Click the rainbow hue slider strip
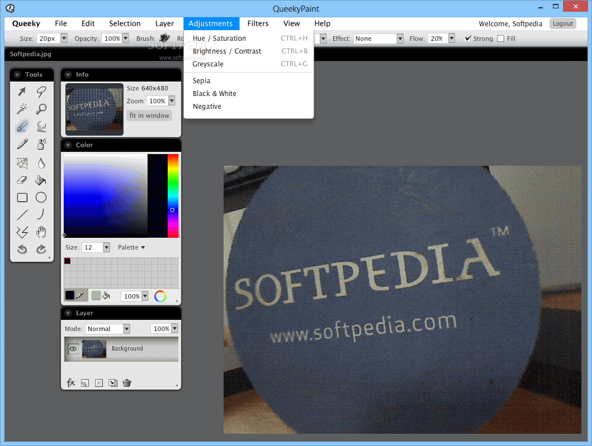 [173, 195]
